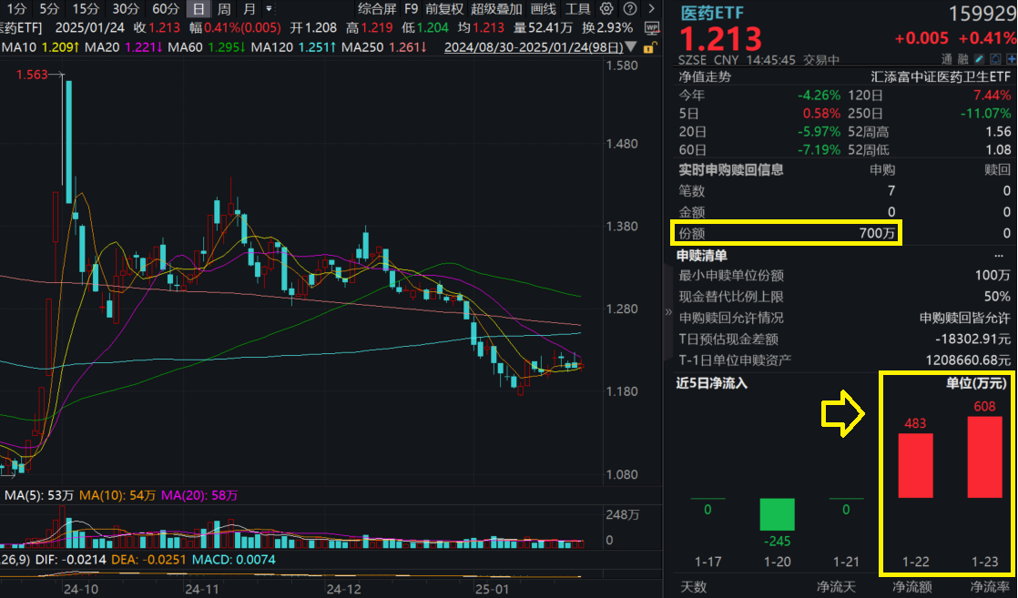The height and width of the screenshot is (598, 1018).
Task: Click the 汇添富中证医药卫生ETF full name
Action: pos(941,76)
